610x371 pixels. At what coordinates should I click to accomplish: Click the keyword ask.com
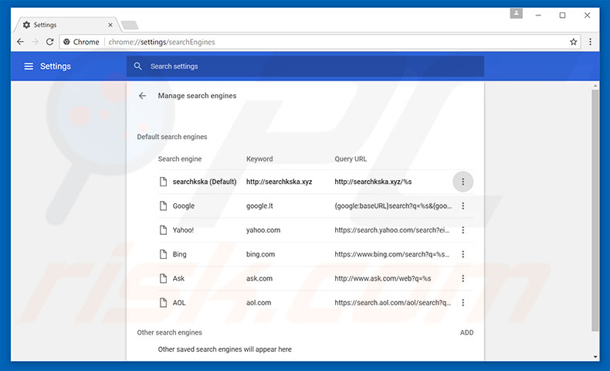pyautogui.click(x=259, y=278)
